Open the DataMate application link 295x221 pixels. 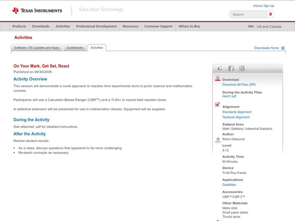(x=229, y=185)
